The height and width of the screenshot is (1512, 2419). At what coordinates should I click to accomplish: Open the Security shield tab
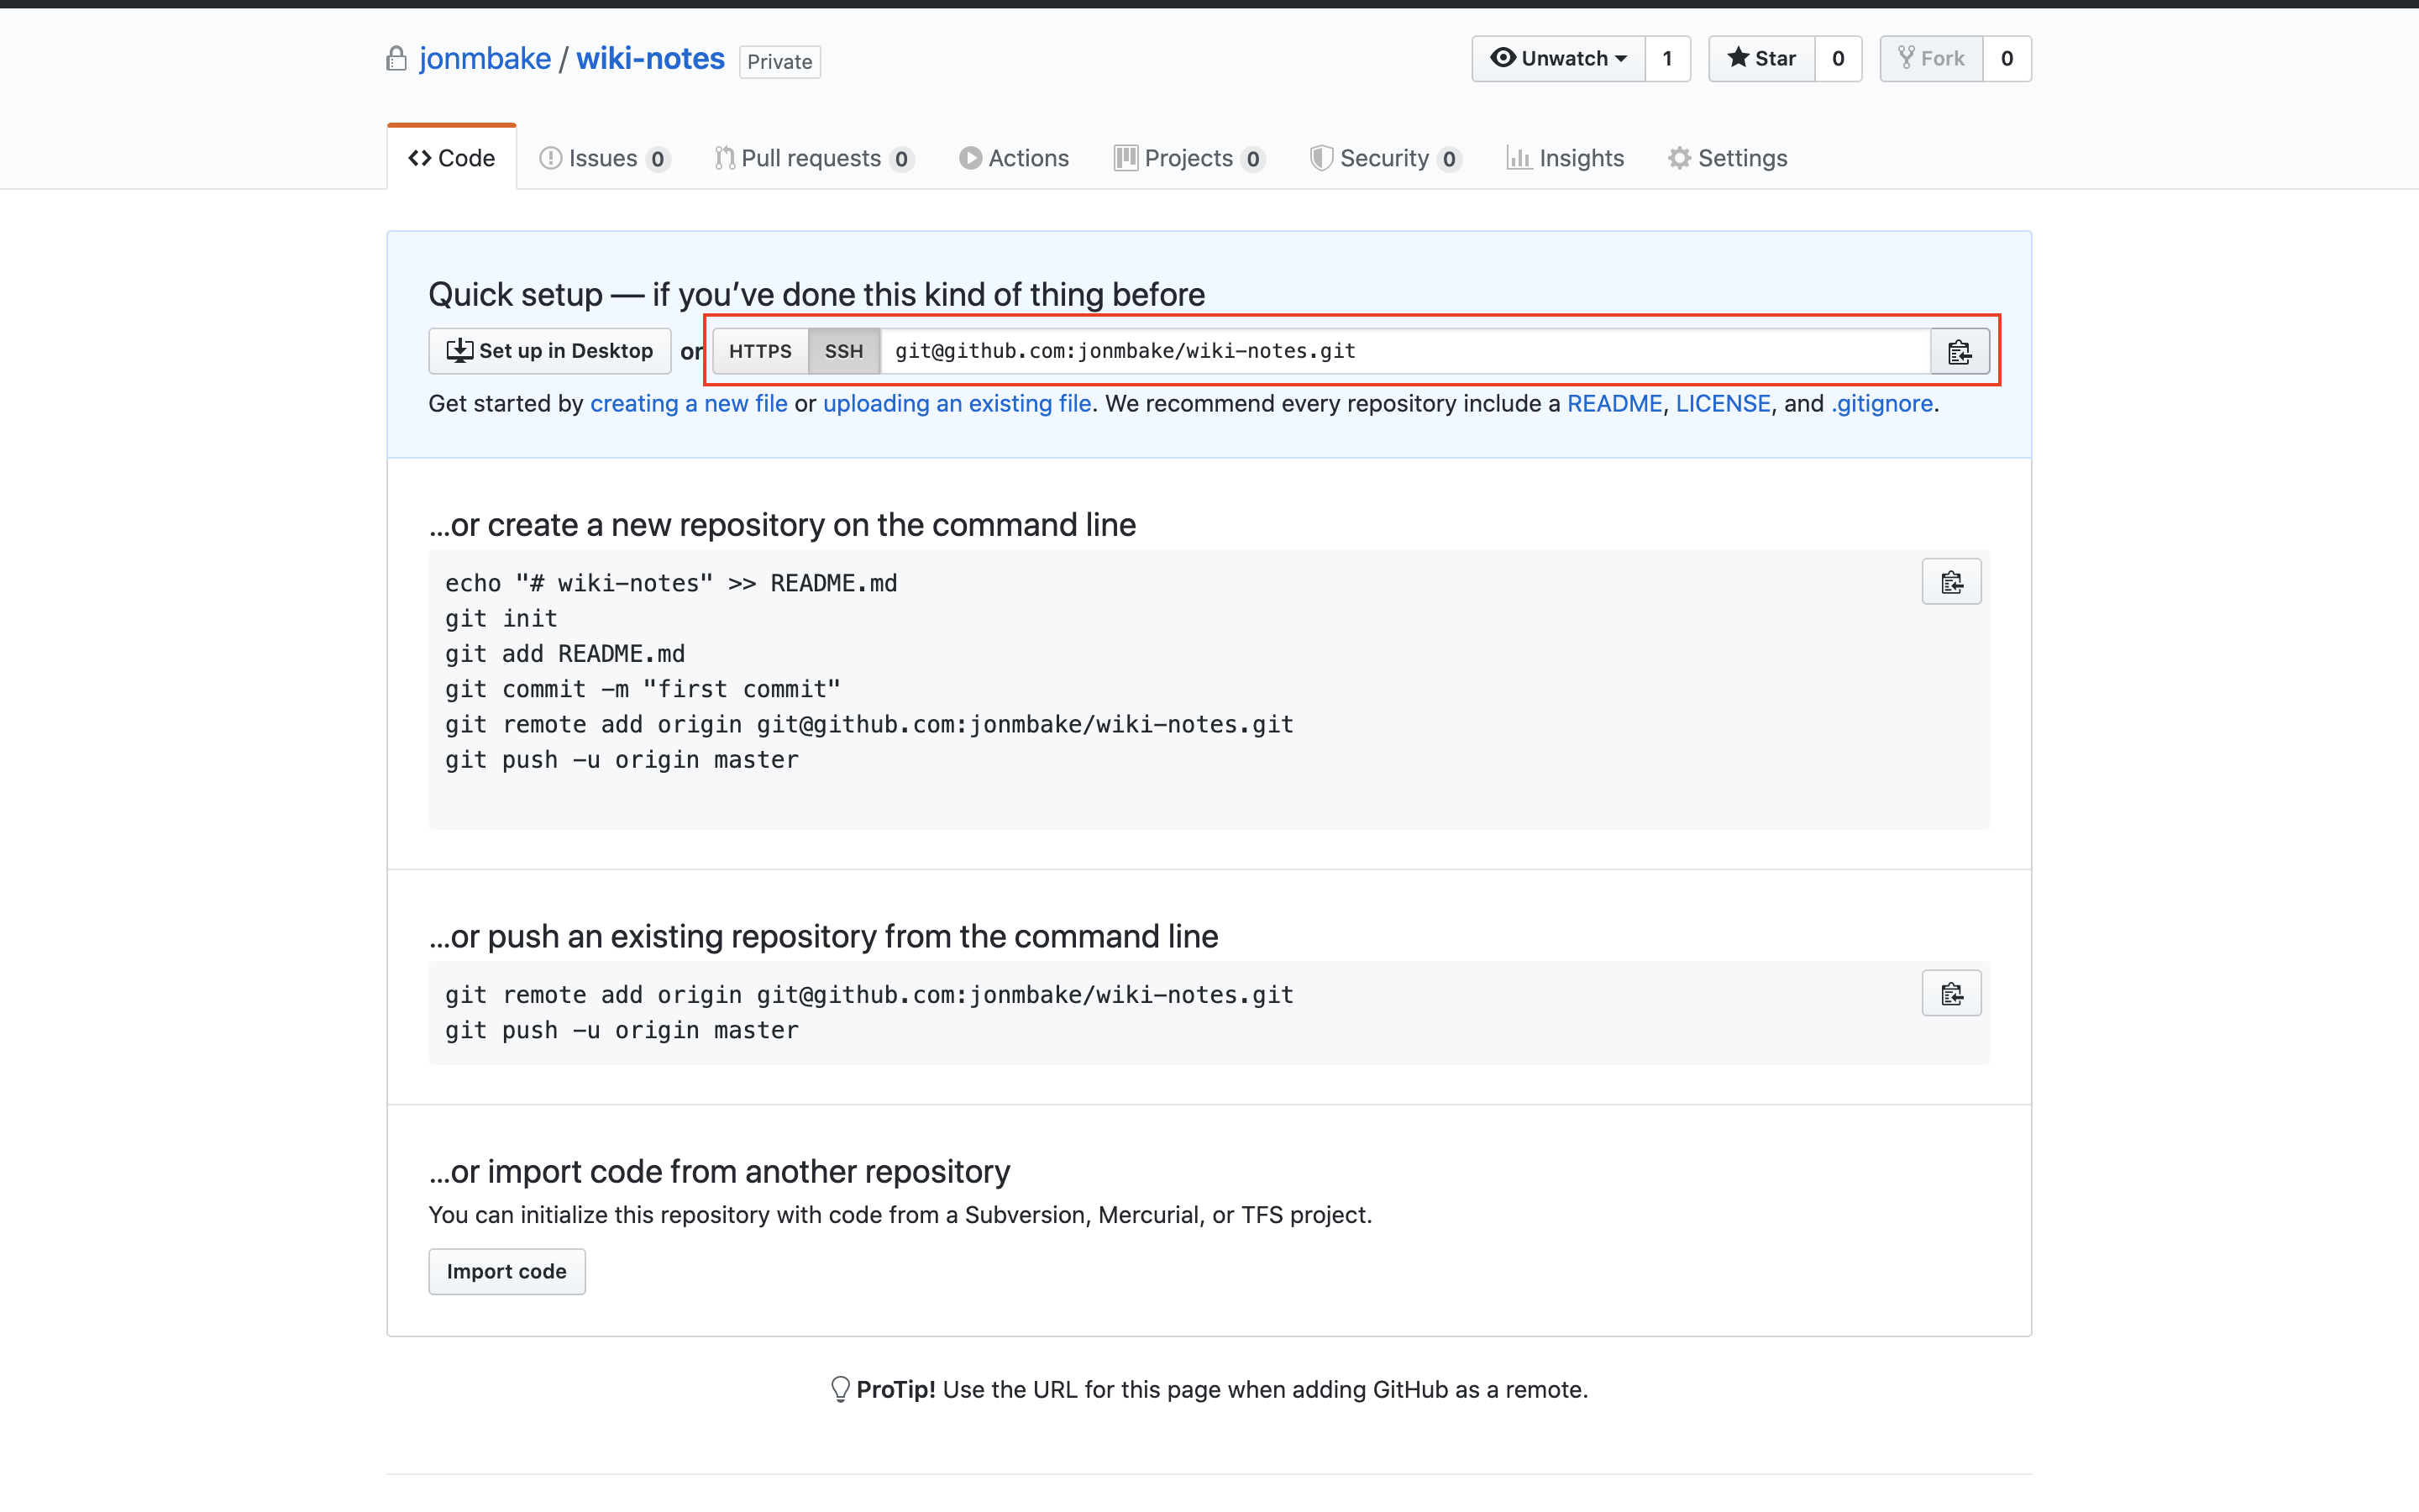tap(1385, 158)
